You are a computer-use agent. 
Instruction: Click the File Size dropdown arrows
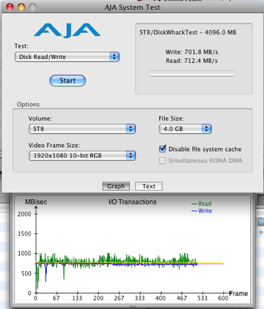207,129
